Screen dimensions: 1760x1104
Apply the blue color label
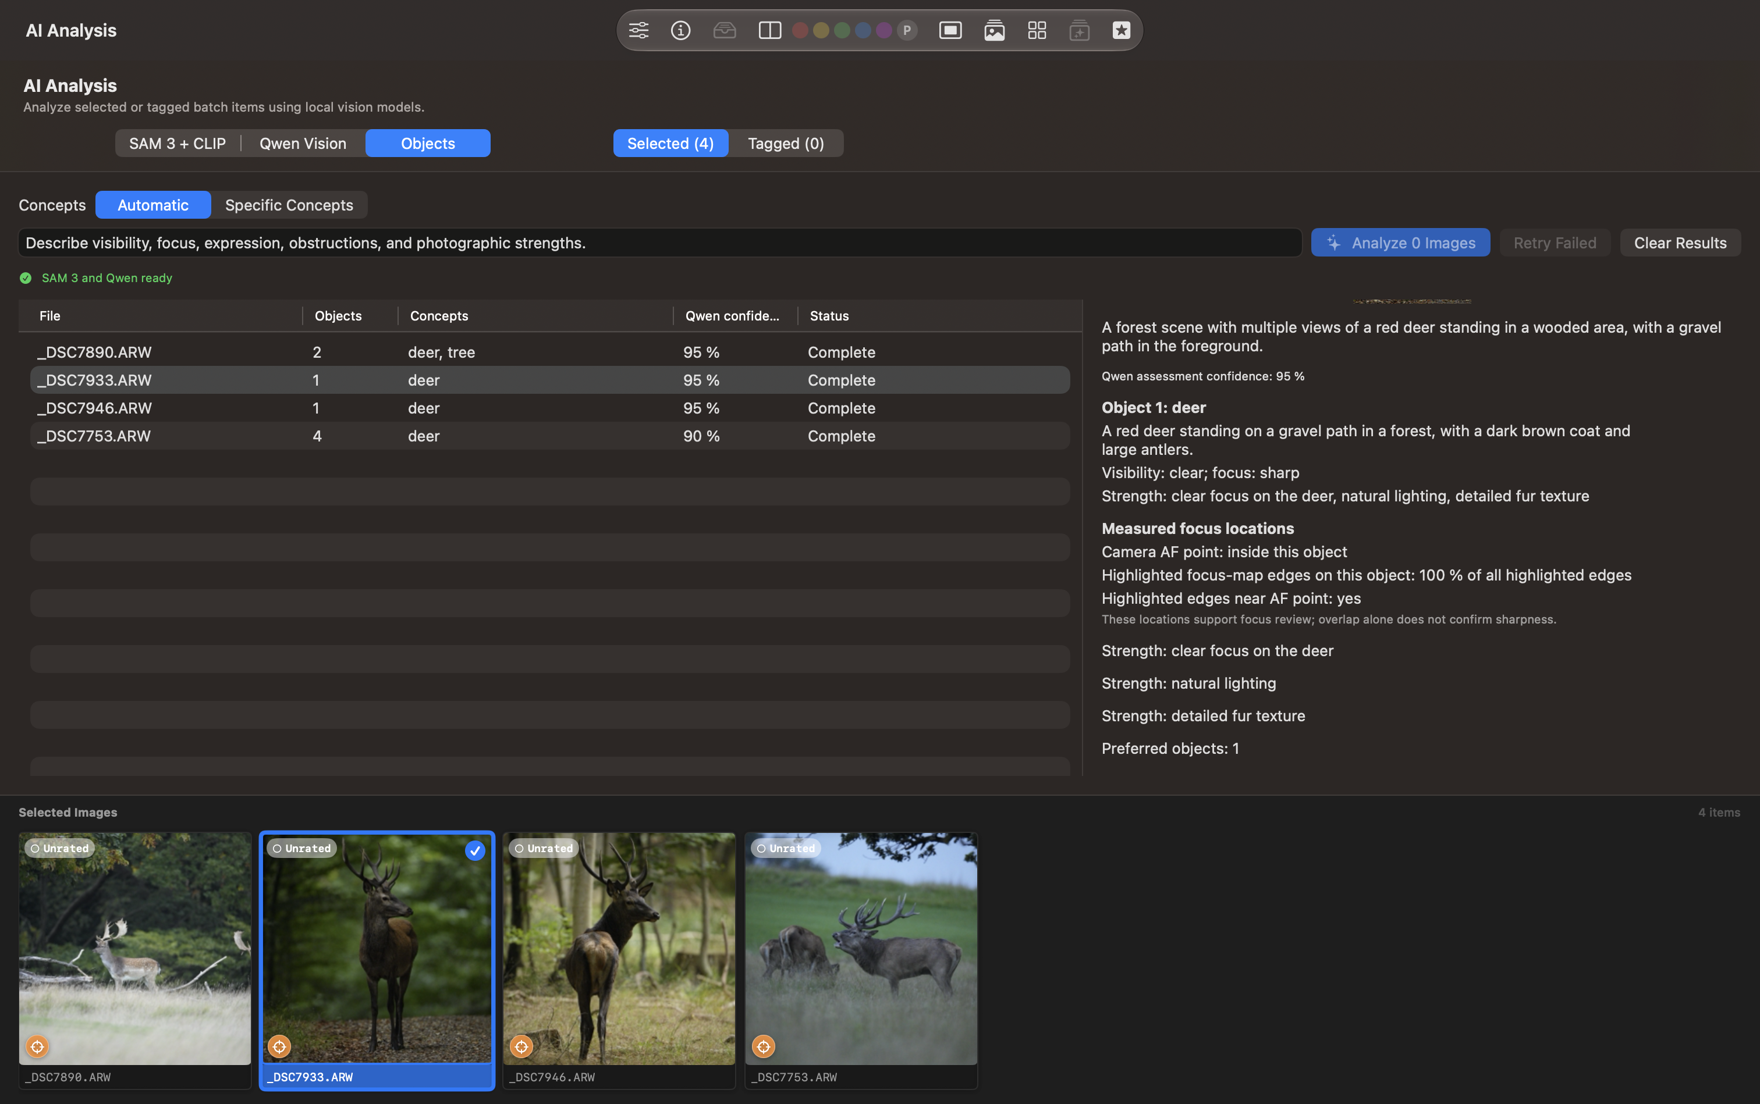[x=863, y=30]
